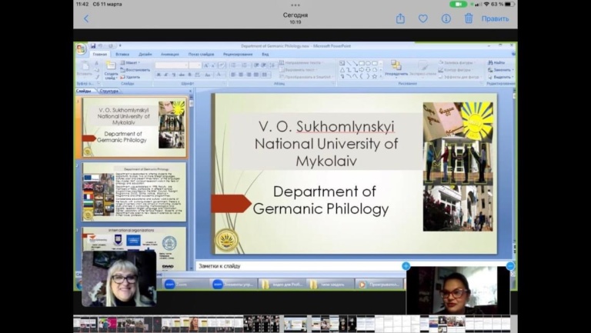Open the Дизайн ribbon tab

145,55
